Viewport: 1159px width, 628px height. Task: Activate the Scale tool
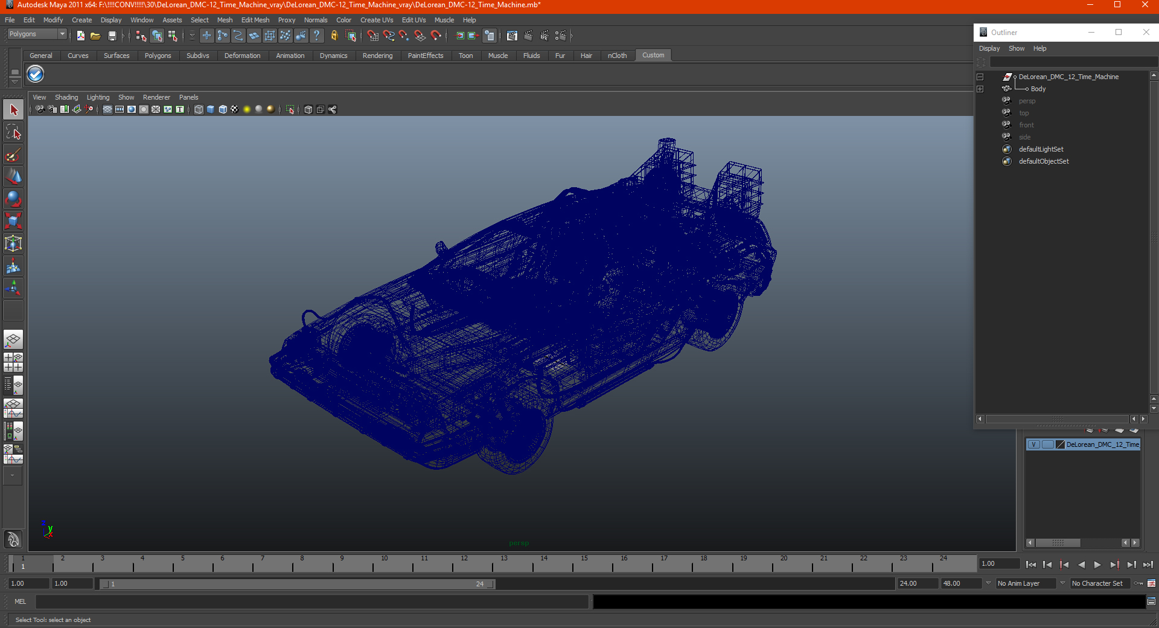(x=13, y=221)
